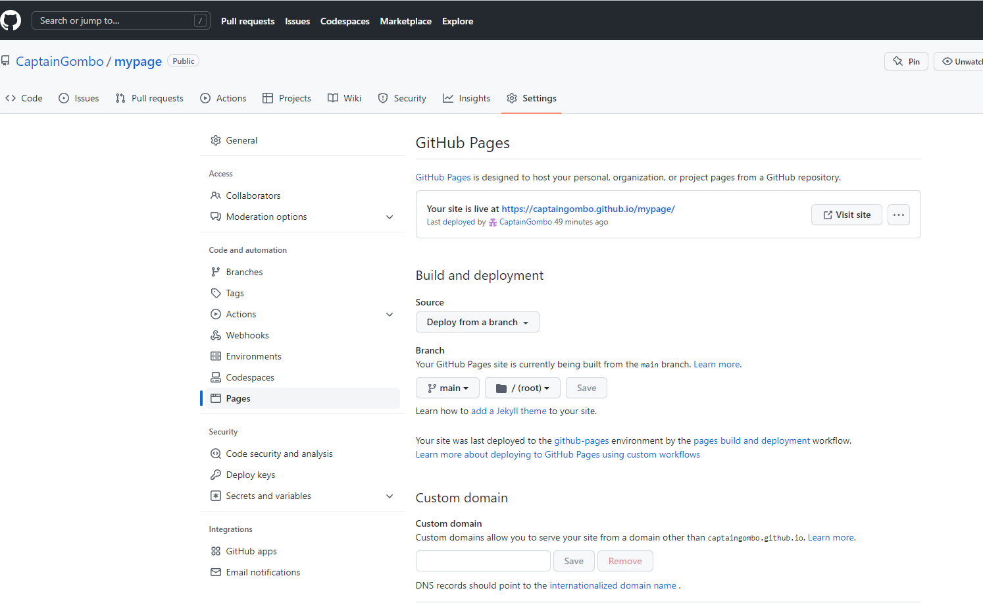
Task: Click the Actions tab play icon
Action: click(205, 98)
